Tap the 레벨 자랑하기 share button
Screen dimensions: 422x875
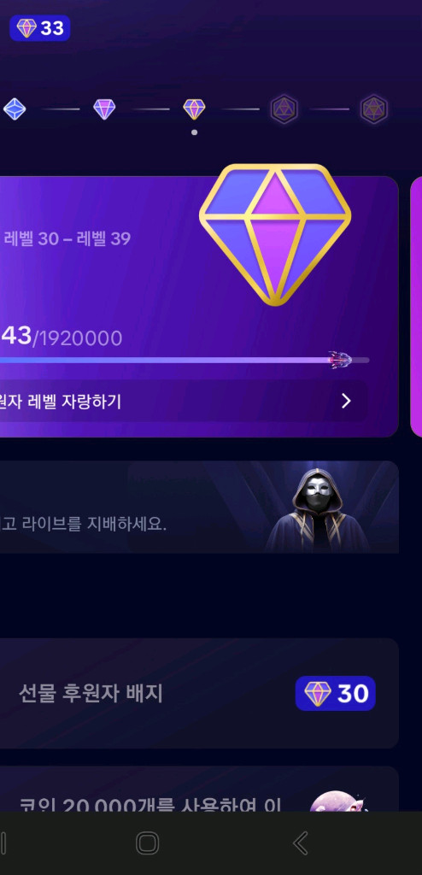coord(184,401)
